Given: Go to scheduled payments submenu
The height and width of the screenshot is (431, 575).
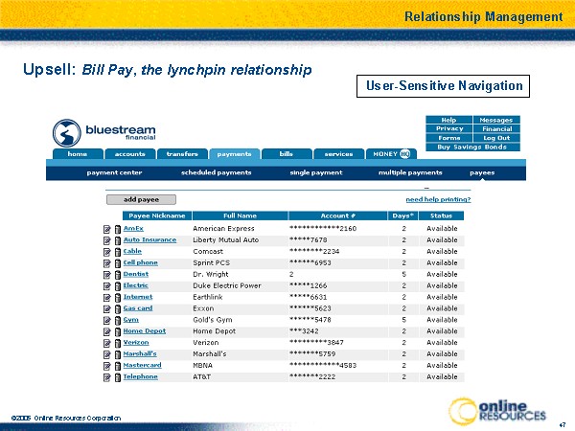Looking at the screenshot, I should [216, 172].
